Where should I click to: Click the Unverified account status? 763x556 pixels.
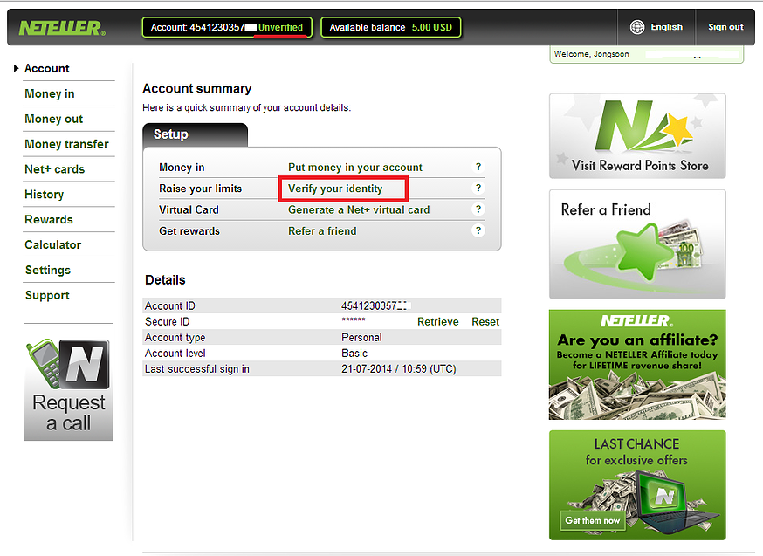280,27
